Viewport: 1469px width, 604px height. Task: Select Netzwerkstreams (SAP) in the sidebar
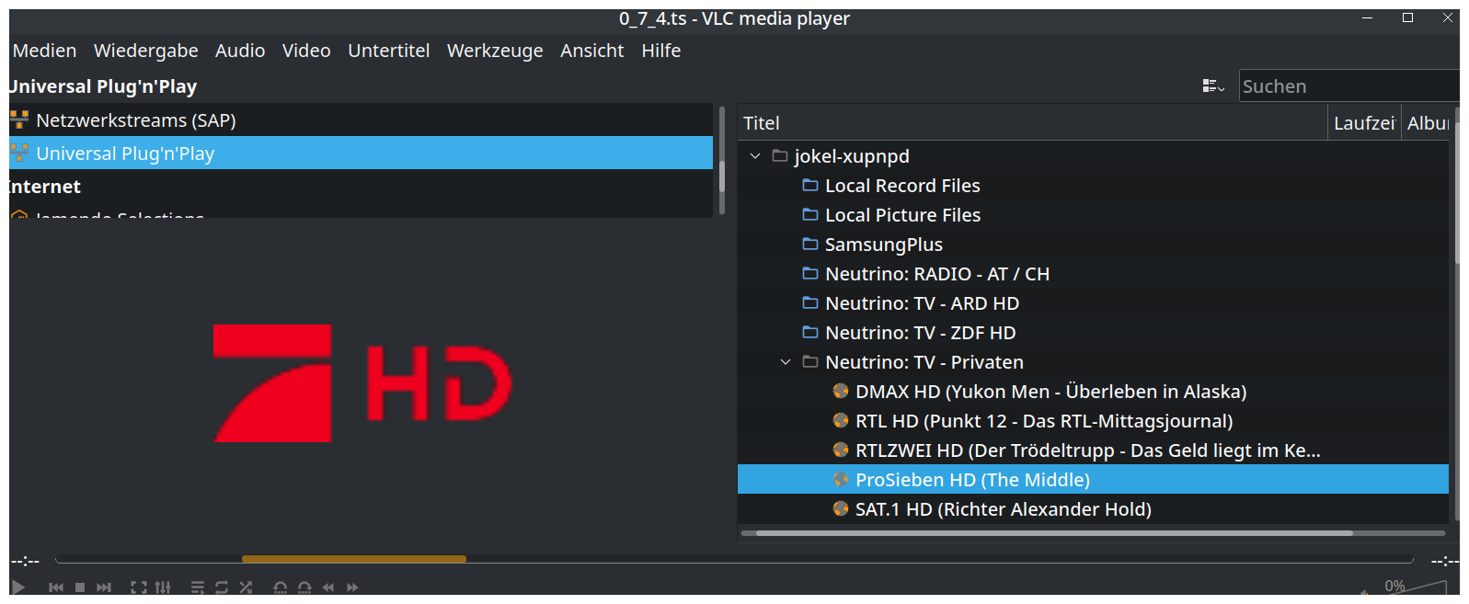pos(136,120)
